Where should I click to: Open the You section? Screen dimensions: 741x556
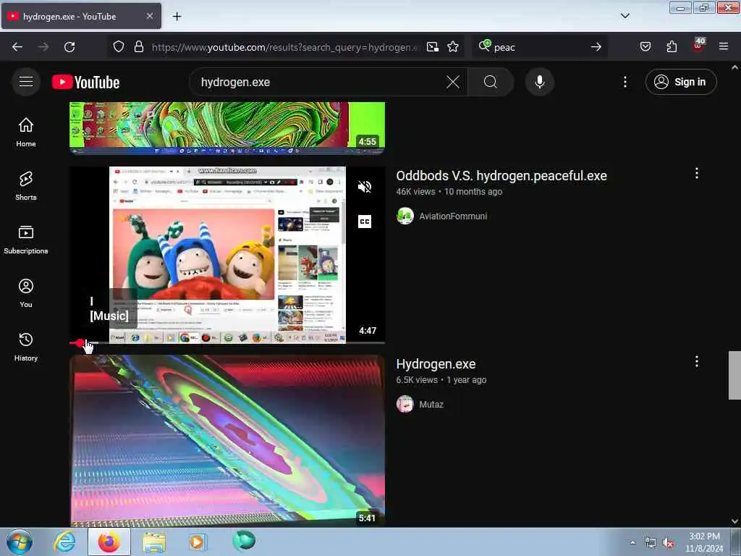[x=26, y=293]
